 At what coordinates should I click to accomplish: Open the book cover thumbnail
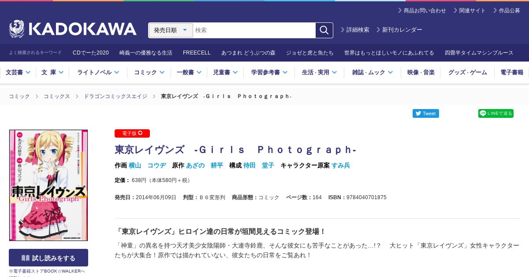pyautogui.click(x=48, y=185)
